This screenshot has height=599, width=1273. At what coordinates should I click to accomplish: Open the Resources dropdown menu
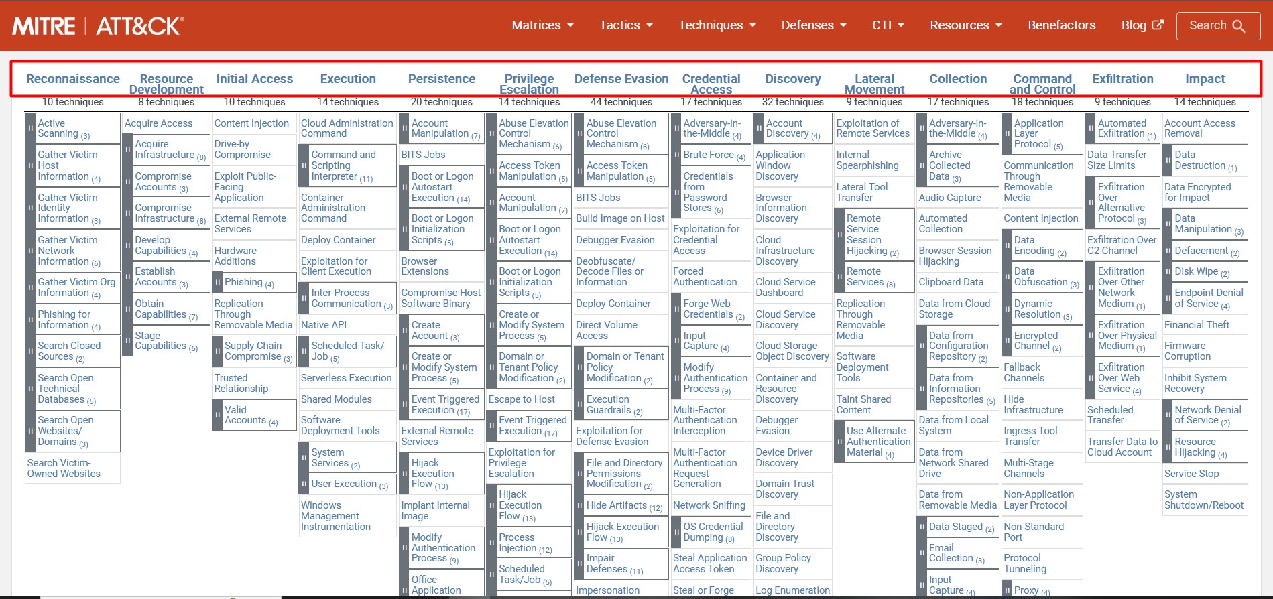coord(965,25)
